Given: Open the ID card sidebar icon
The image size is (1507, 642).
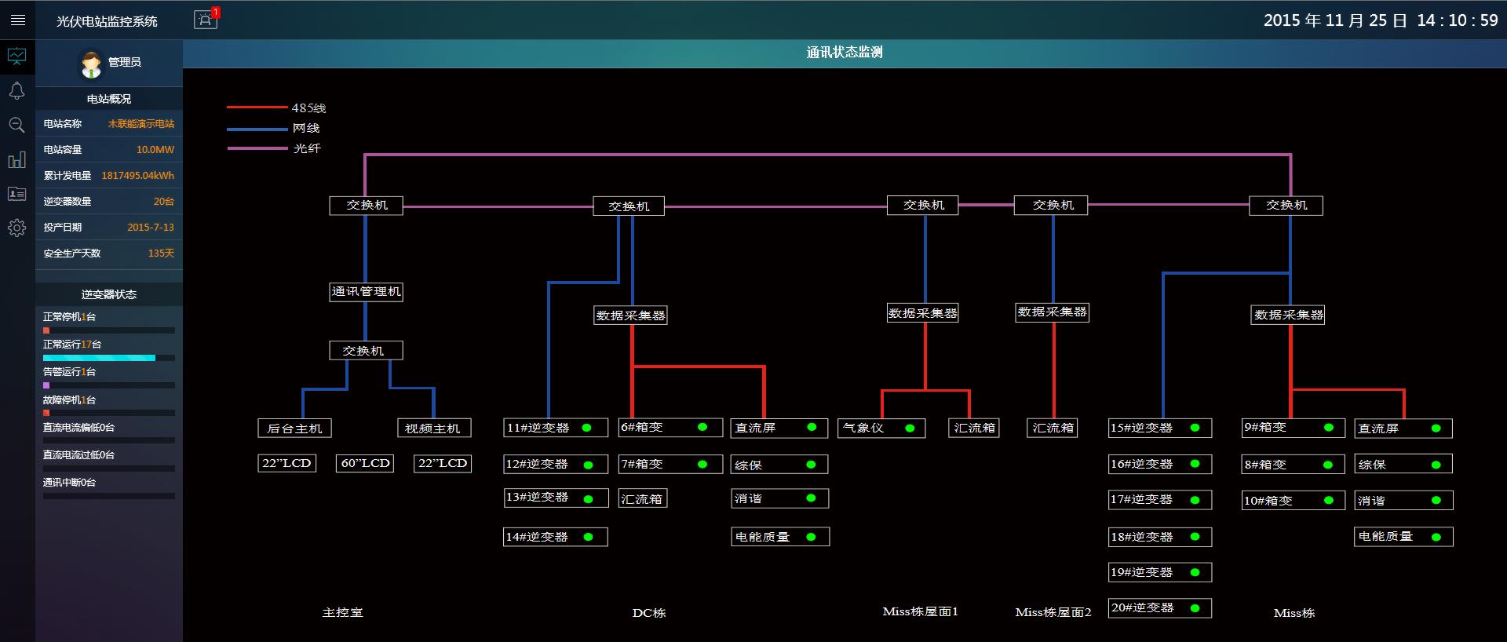Looking at the screenshot, I should [x=17, y=194].
